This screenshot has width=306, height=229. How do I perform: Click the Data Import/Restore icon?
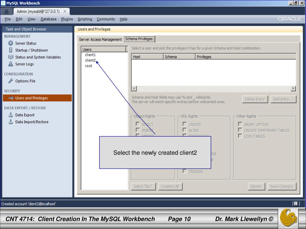point(11,122)
